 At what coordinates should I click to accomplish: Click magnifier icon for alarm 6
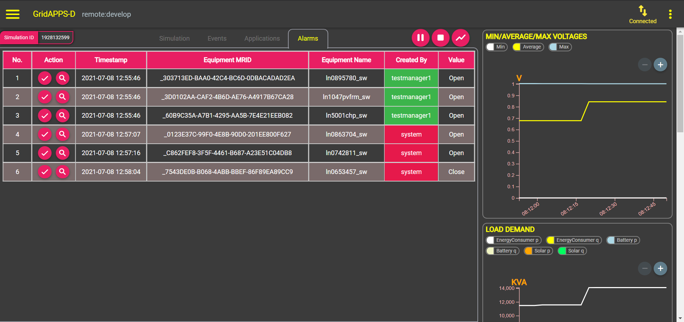[62, 172]
